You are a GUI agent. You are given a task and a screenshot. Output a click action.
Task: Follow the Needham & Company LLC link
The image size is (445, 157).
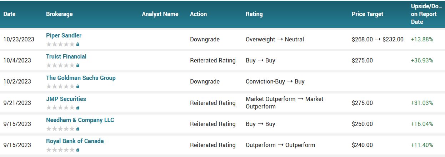tap(80, 120)
